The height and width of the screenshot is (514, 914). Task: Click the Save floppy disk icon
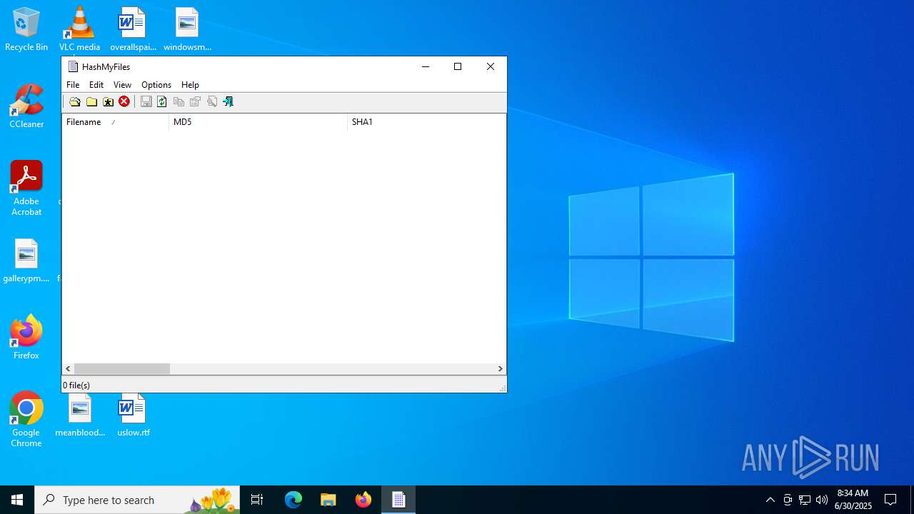[x=146, y=101]
